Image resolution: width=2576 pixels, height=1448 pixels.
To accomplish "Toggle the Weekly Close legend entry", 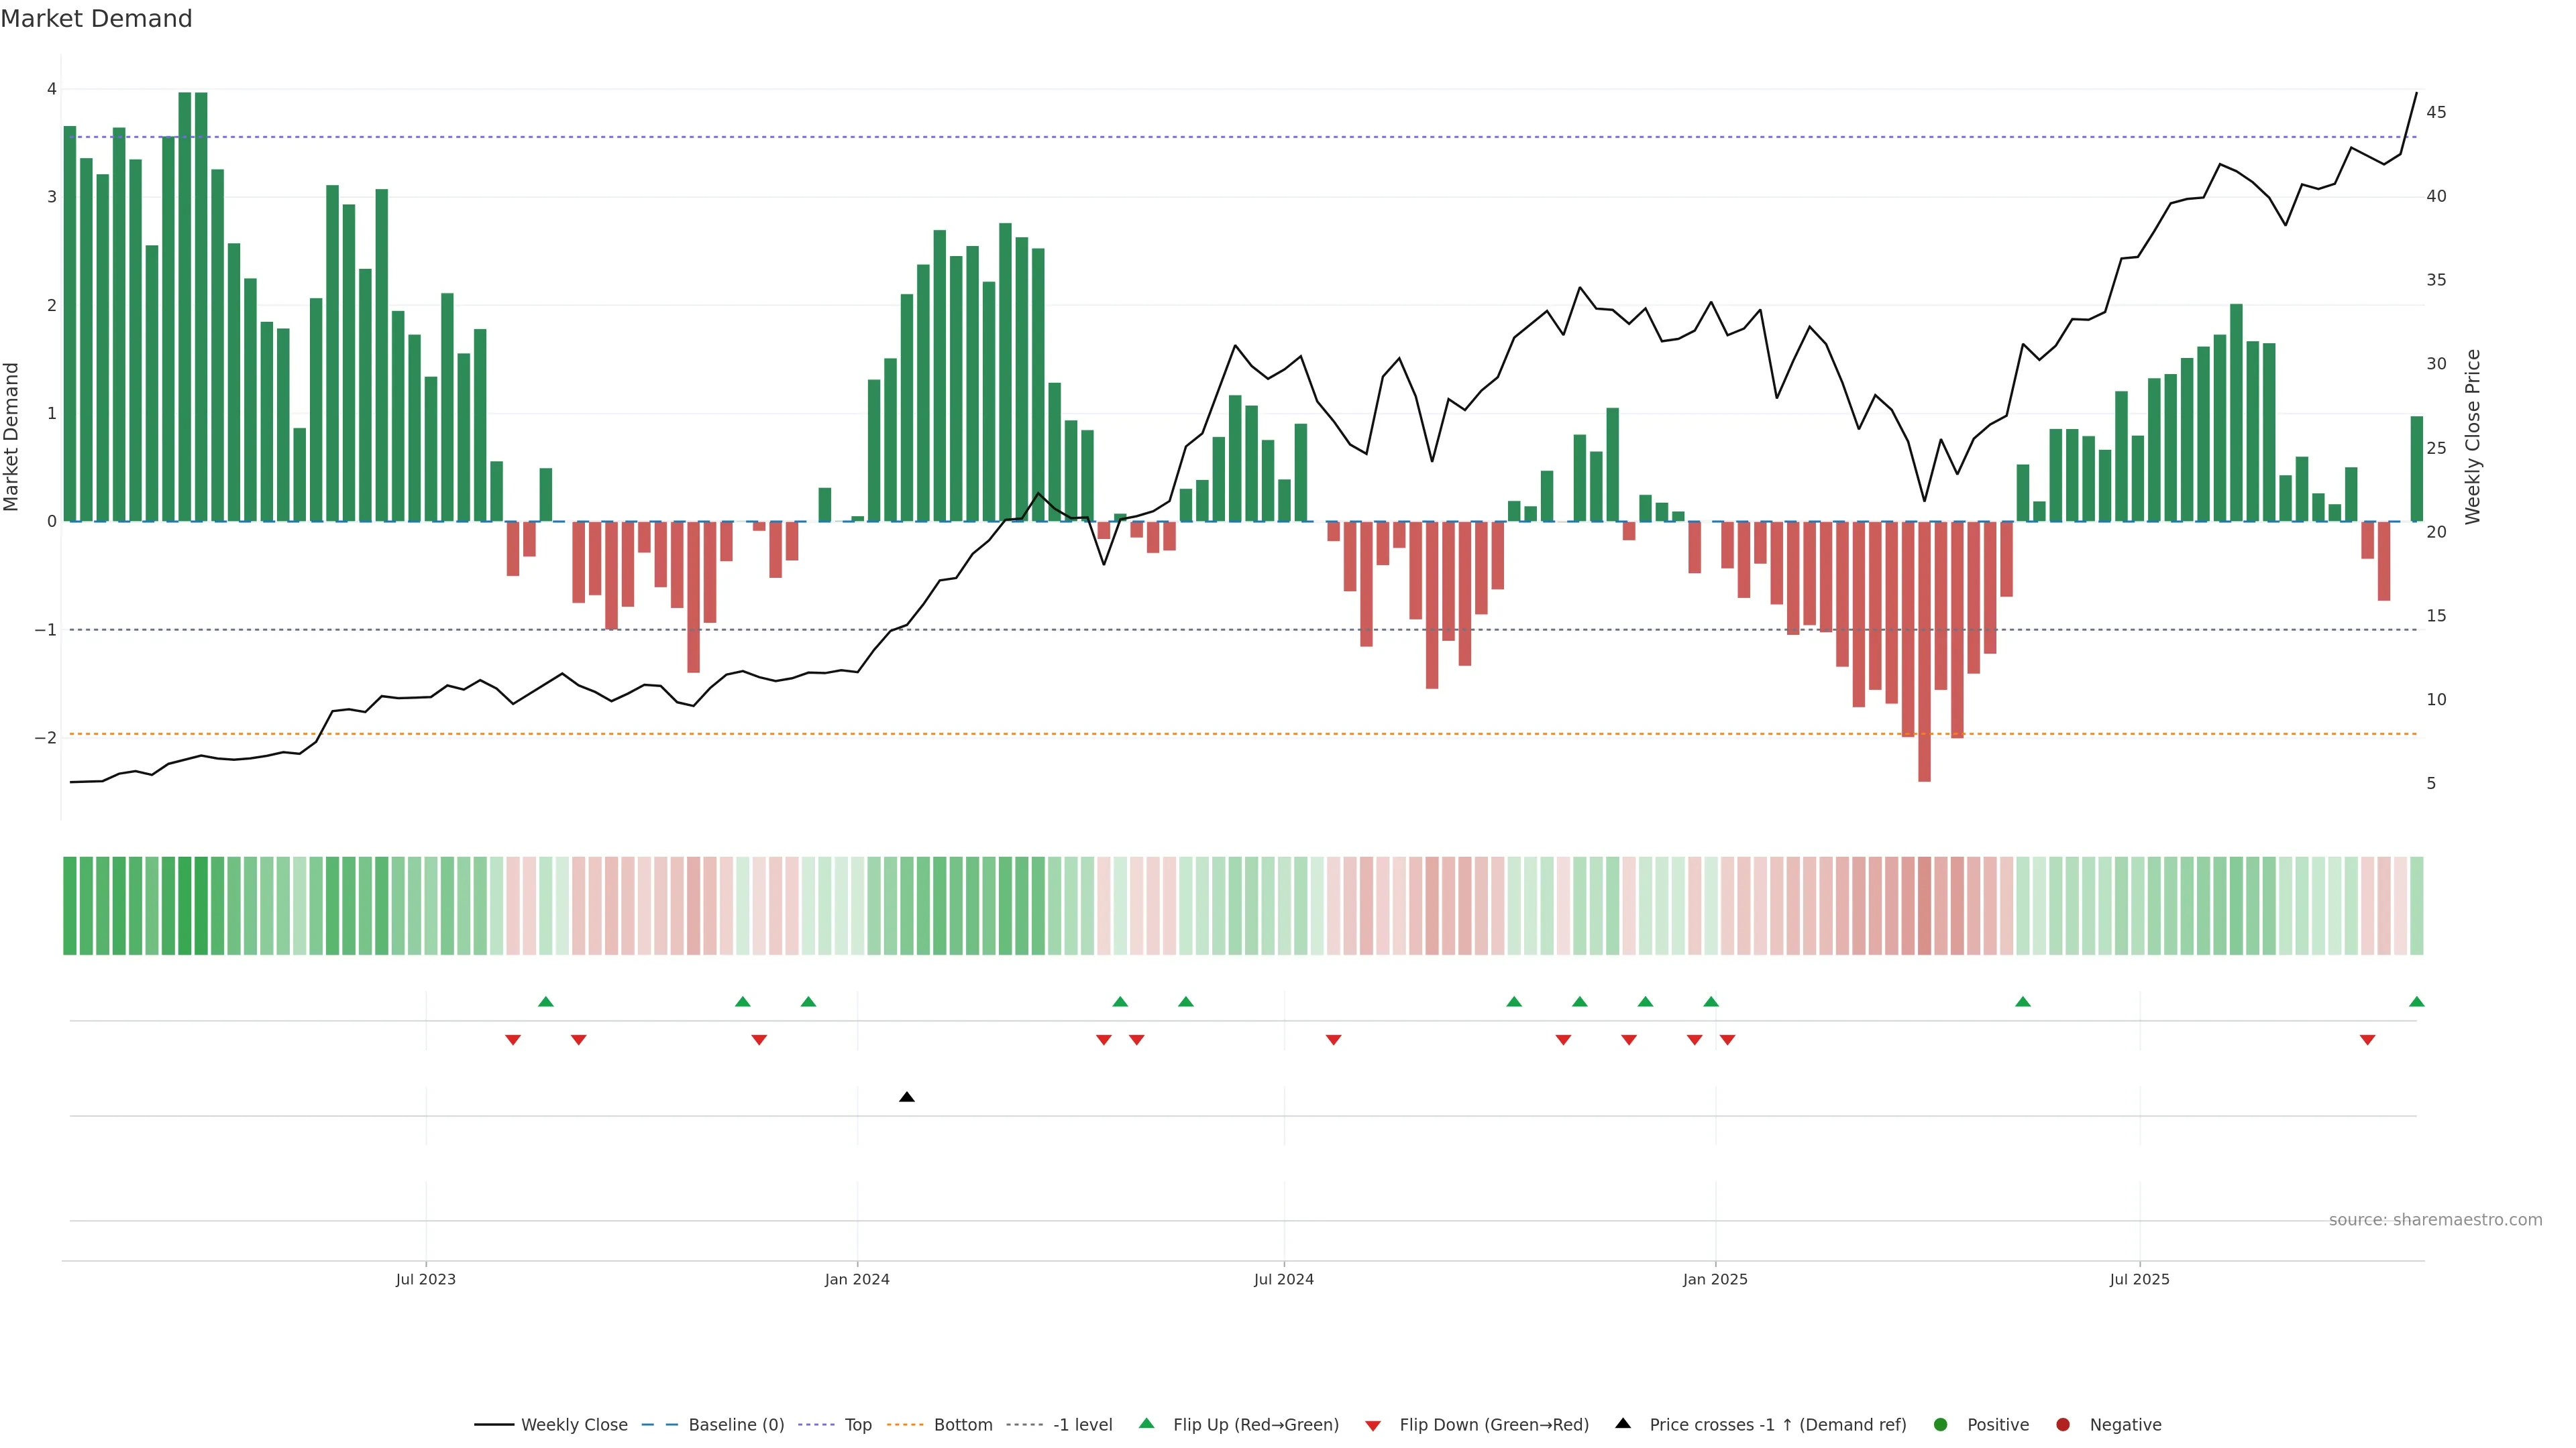I will click(x=574, y=1424).
